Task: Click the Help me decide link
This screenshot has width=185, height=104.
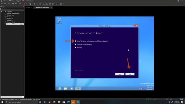Action: (79, 71)
